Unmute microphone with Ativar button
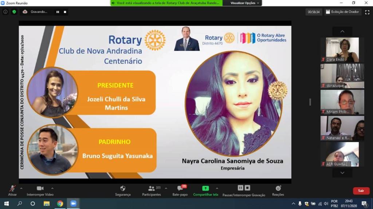The width and height of the screenshot is (373, 209). tap(12, 188)
